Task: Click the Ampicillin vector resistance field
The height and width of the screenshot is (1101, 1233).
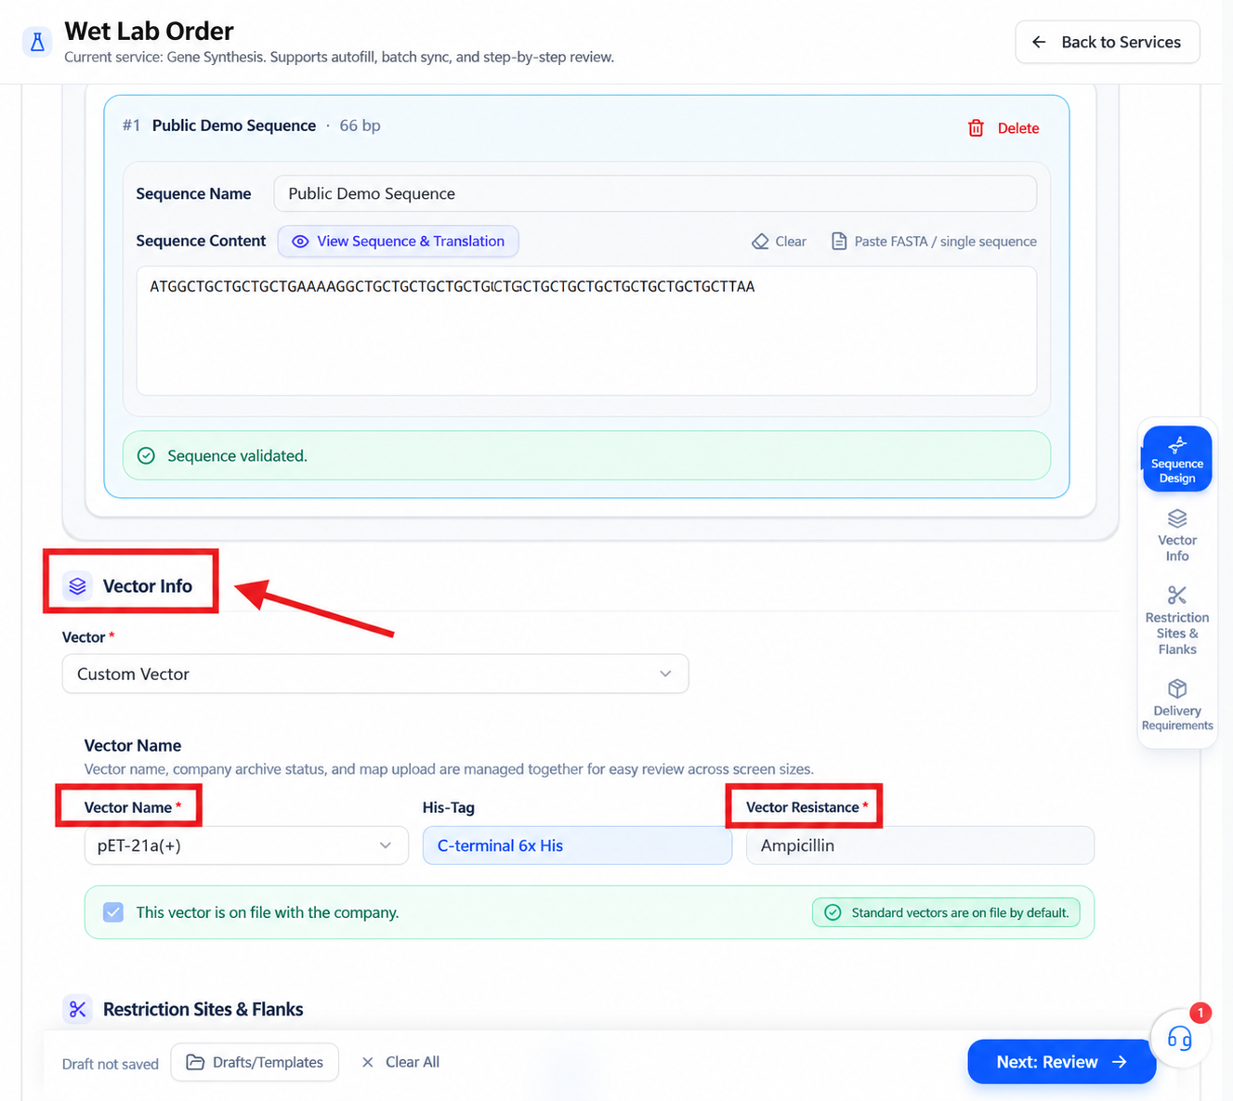Action: (x=920, y=845)
